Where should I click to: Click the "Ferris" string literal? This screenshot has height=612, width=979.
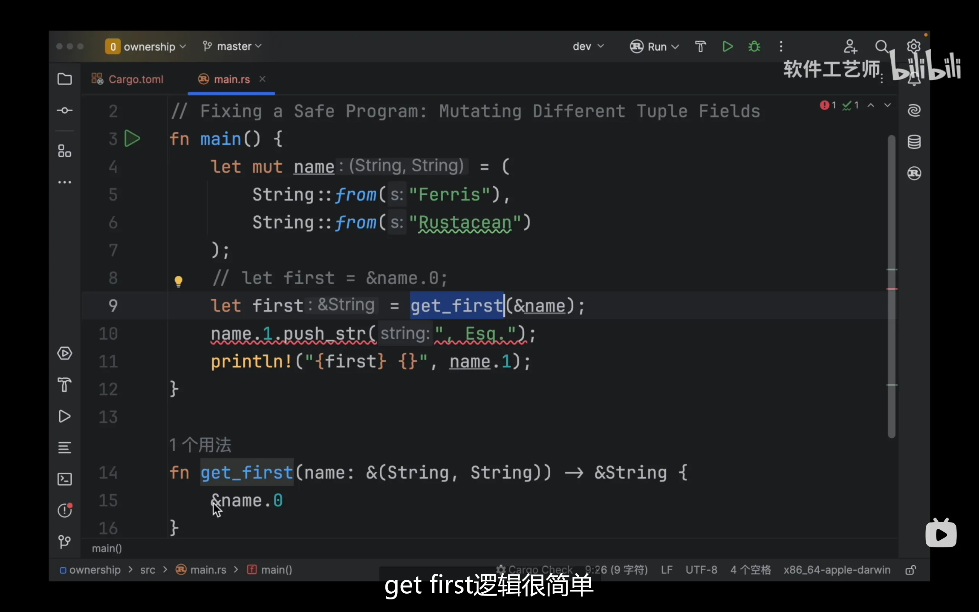point(449,195)
